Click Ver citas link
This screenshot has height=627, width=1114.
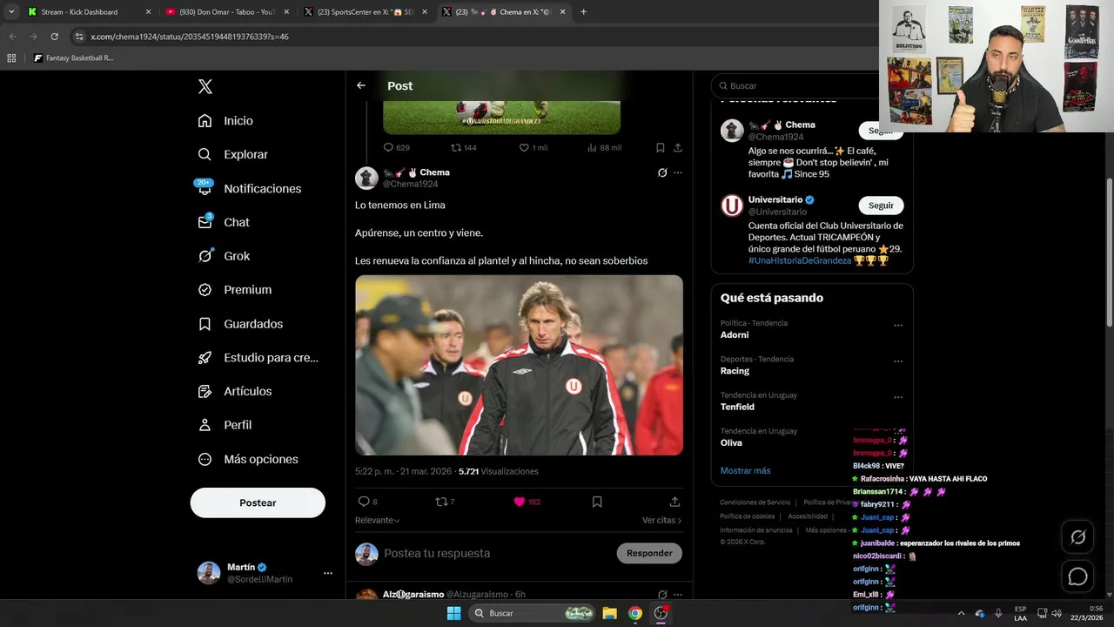click(661, 520)
